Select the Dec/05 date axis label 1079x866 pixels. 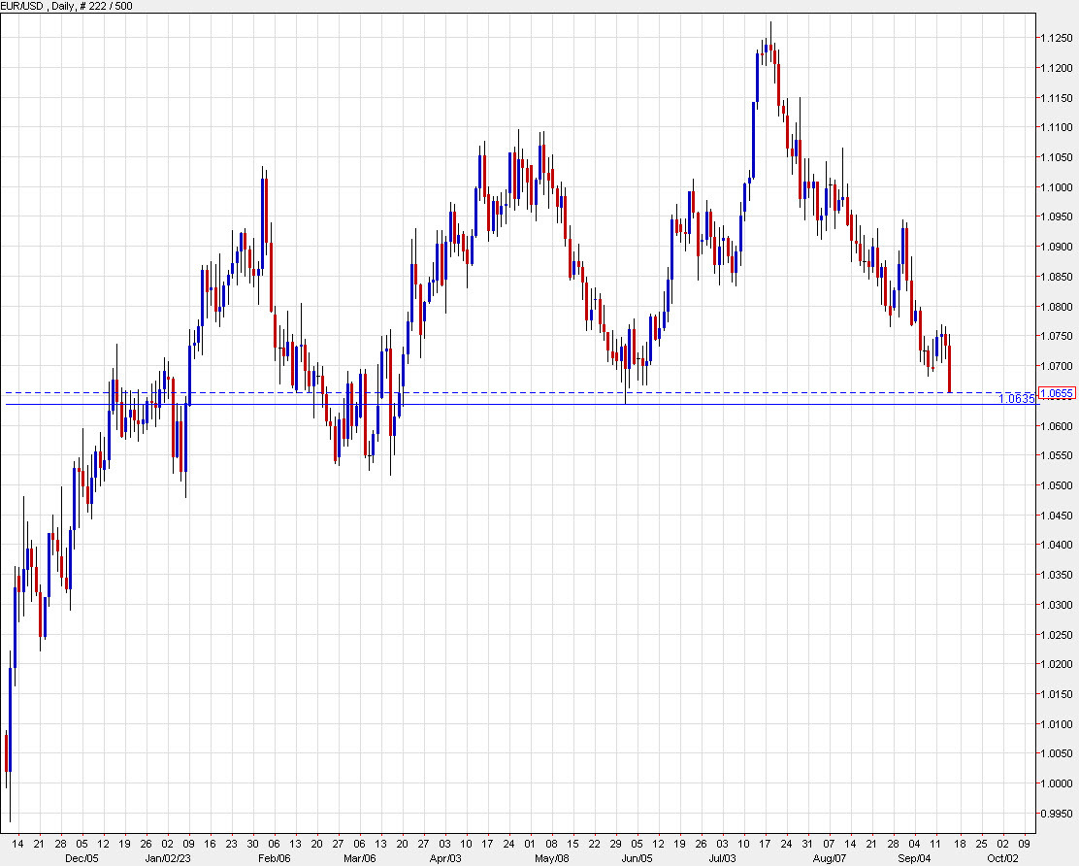tap(82, 858)
